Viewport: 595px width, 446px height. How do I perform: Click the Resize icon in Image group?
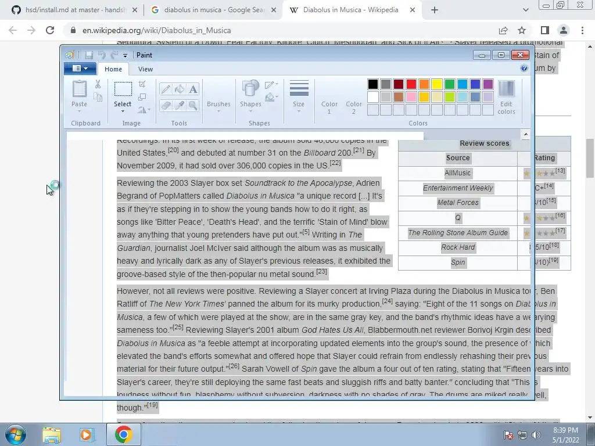click(142, 97)
